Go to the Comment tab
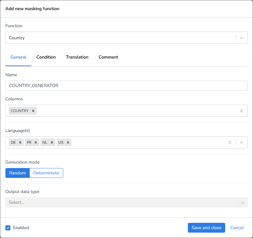 tap(108, 57)
